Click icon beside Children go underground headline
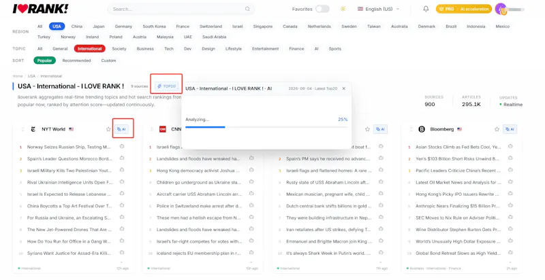 click(251, 182)
